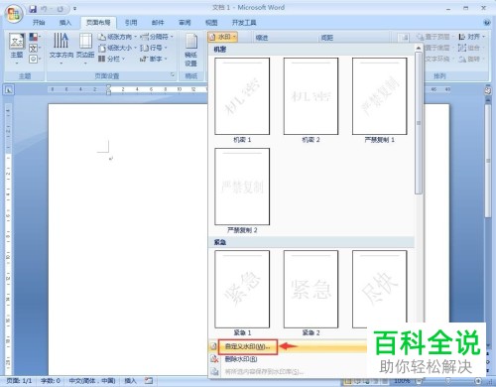Expand the 纸张大小 paper size dropdown
The width and height of the screenshot is (496, 387).
[x=117, y=49]
